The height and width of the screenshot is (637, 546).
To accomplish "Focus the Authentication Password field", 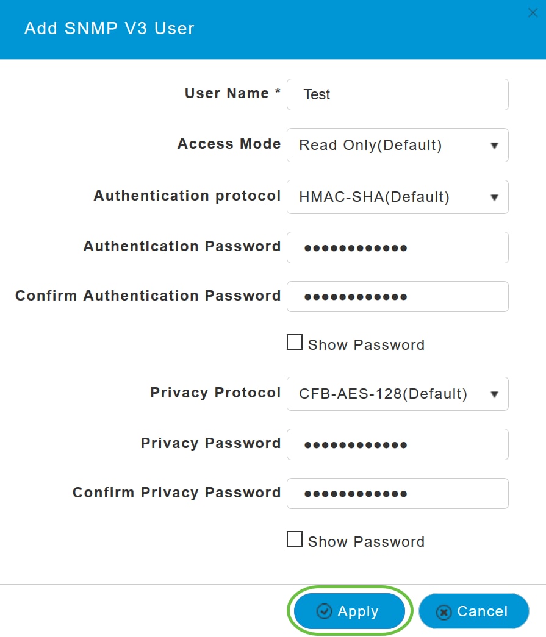I will 397,247.
